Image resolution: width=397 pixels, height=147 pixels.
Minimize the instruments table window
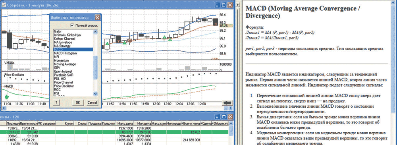(x=218, y=116)
